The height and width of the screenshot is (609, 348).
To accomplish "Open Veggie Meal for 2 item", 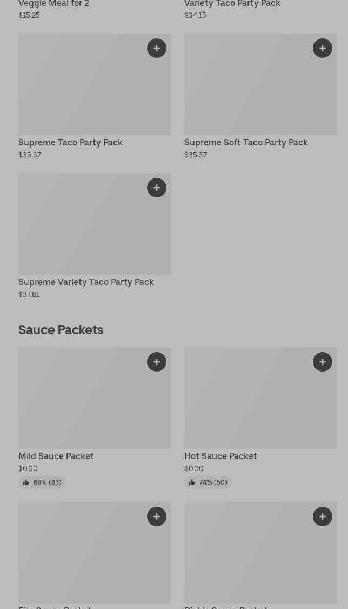I will (x=53, y=4).
